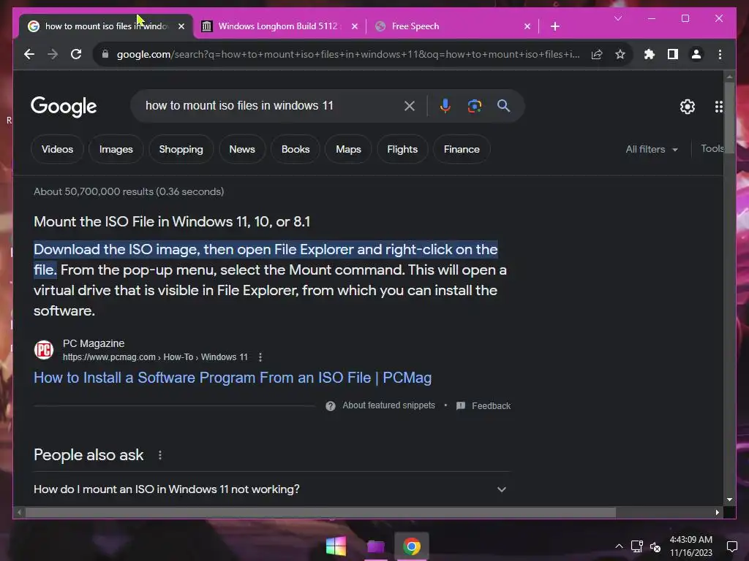Open the Chrome profile menu

pos(696,54)
